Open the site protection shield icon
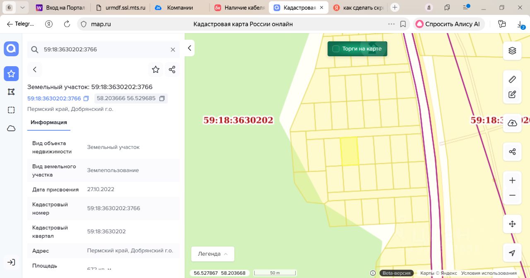 pyautogui.click(x=83, y=24)
